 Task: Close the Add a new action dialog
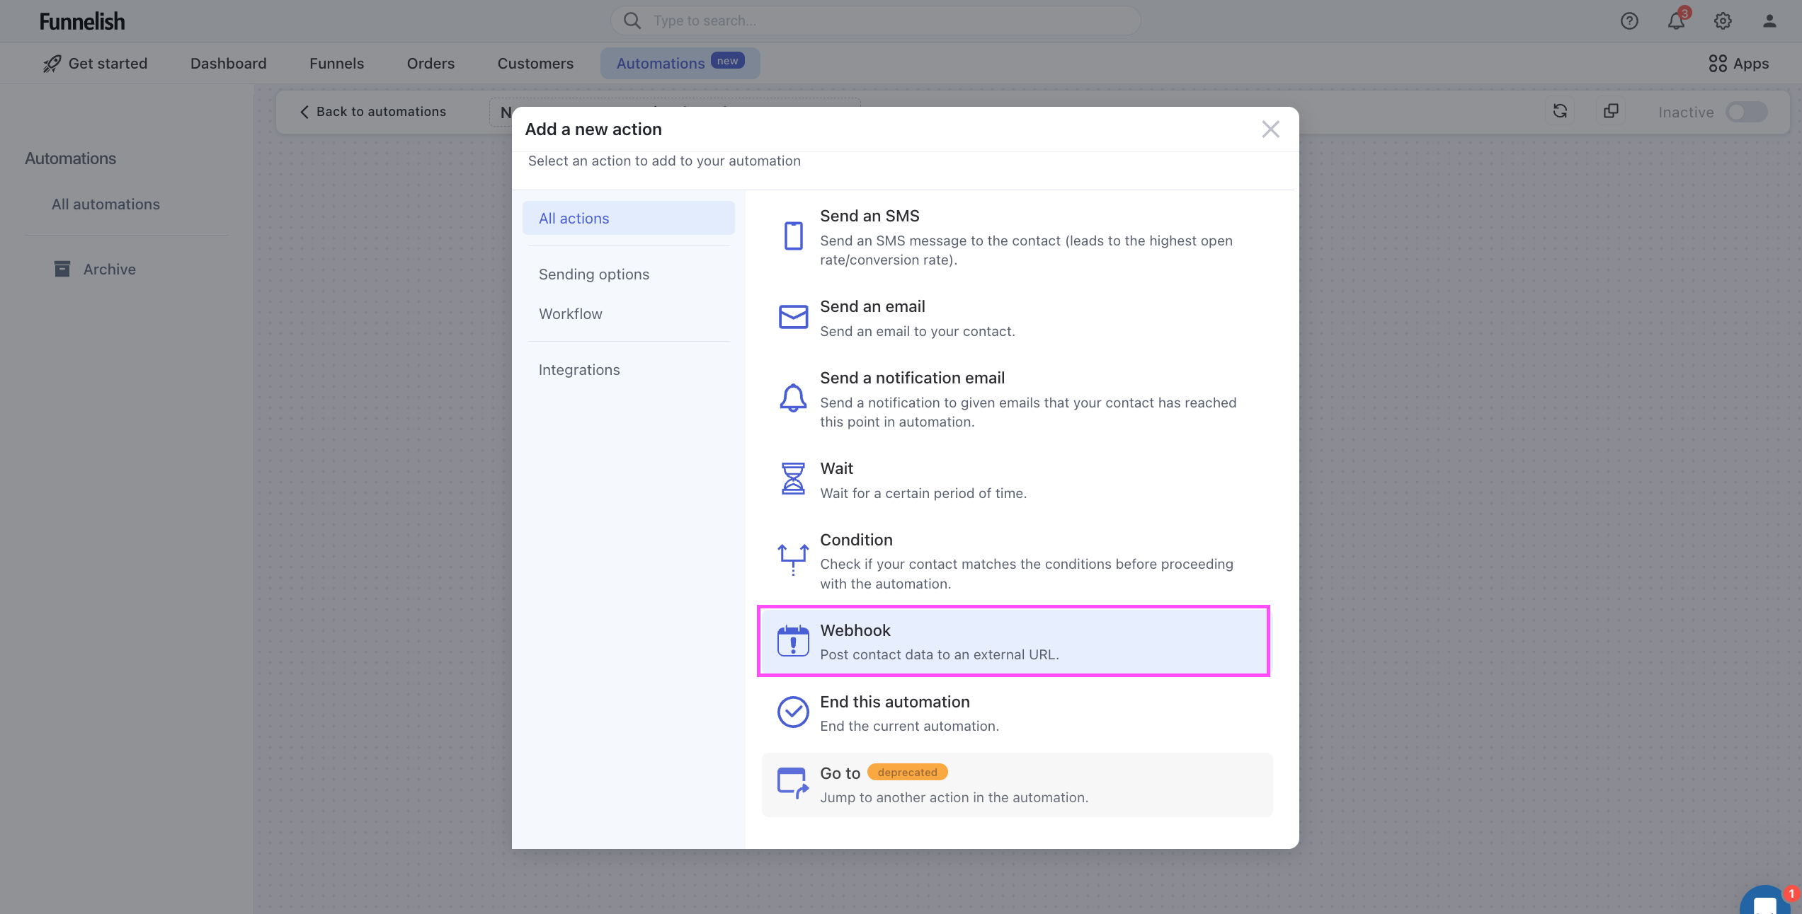(1270, 129)
